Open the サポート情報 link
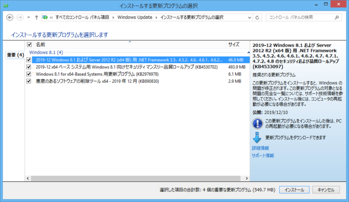 click(263, 156)
